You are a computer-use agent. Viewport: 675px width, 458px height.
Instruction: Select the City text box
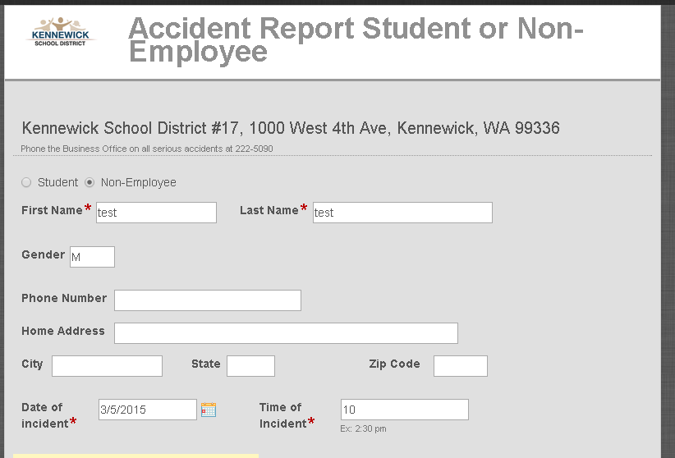click(x=107, y=366)
